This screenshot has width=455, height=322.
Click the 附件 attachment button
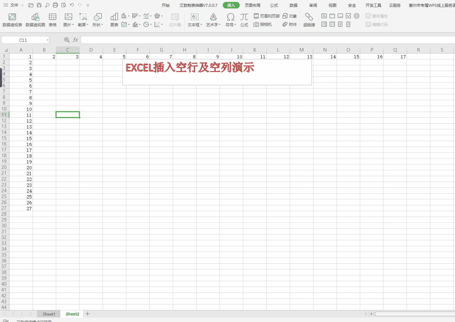coord(290,25)
